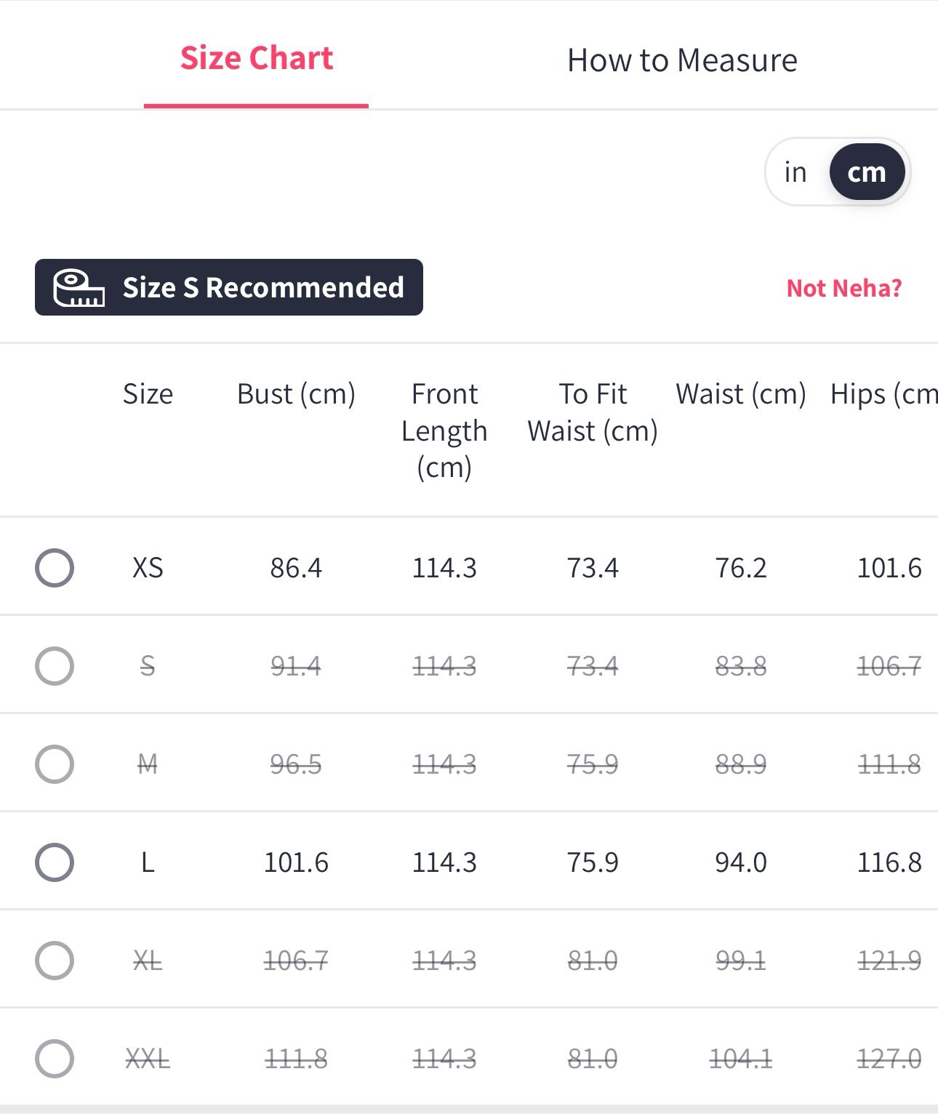
Task: Click the Bust (cm) column header
Action: 296,394
